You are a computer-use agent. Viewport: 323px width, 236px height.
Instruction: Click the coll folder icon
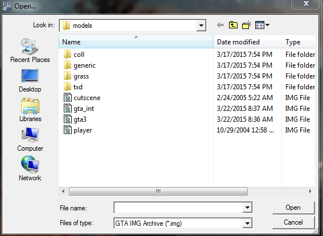pyautogui.click(x=67, y=54)
